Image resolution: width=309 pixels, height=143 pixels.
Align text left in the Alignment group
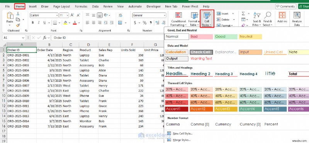point(88,23)
